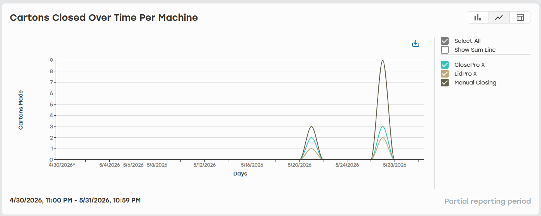Click the 'Manual Closing' legend label
541x216 pixels.
(x=475, y=83)
